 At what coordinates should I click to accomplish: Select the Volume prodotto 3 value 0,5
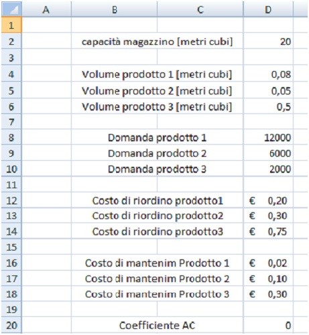click(268, 107)
